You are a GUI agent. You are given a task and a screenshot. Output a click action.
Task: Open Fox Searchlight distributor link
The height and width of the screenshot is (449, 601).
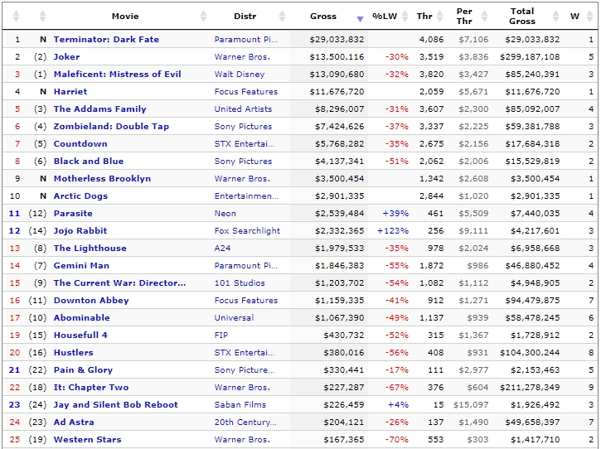point(247,230)
